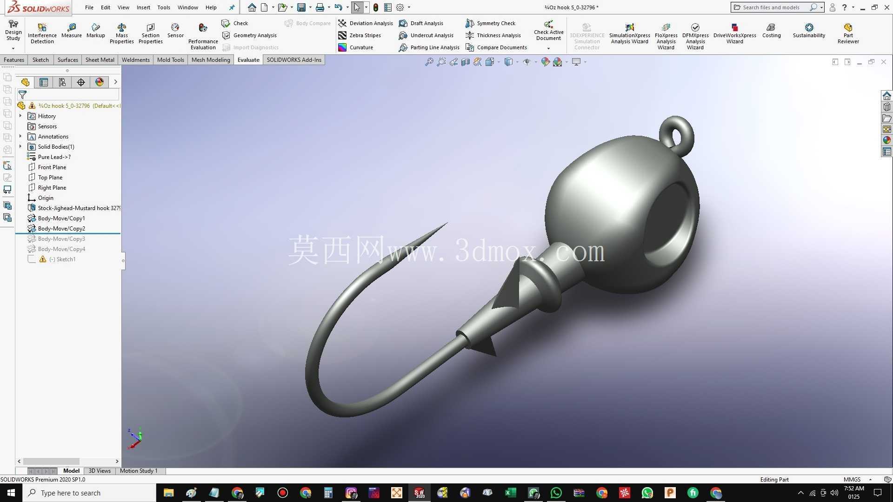Image resolution: width=893 pixels, height=502 pixels.
Task: Switch to the Sketch tab
Action: click(40, 60)
